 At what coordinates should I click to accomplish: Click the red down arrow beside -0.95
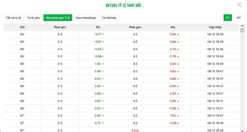click(x=178, y=123)
